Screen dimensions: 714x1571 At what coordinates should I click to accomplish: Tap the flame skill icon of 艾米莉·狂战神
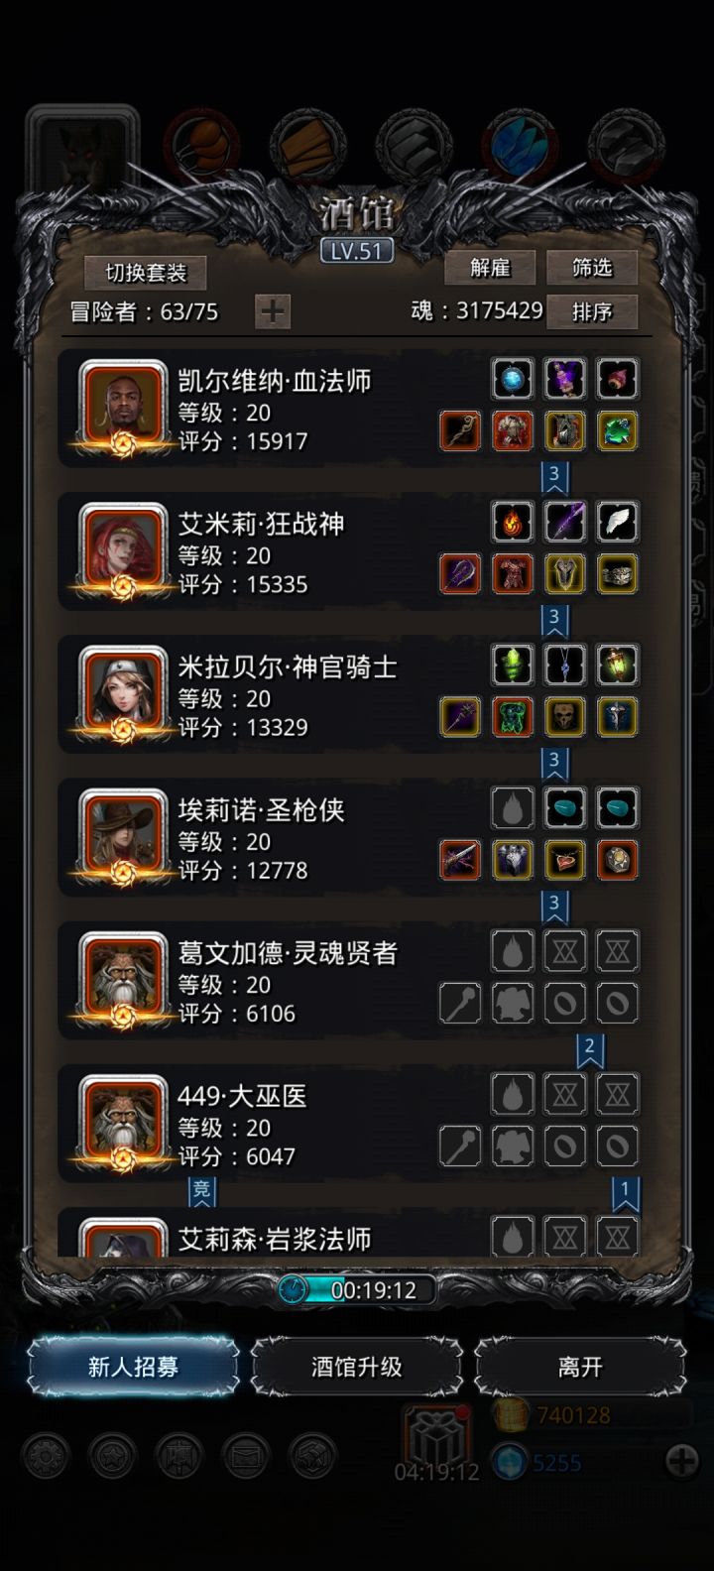point(513,522)
